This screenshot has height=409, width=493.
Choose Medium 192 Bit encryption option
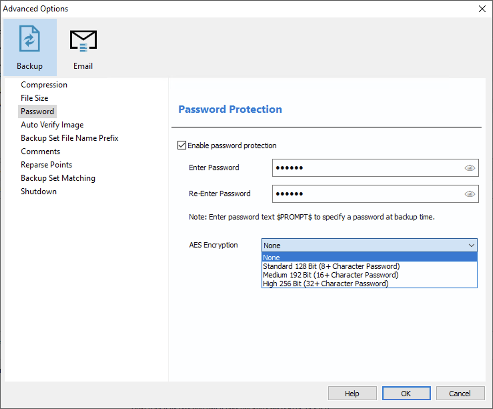tap(369, 275)
